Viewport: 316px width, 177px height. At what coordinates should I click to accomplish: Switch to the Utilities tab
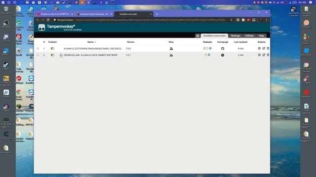coord(249,36)
